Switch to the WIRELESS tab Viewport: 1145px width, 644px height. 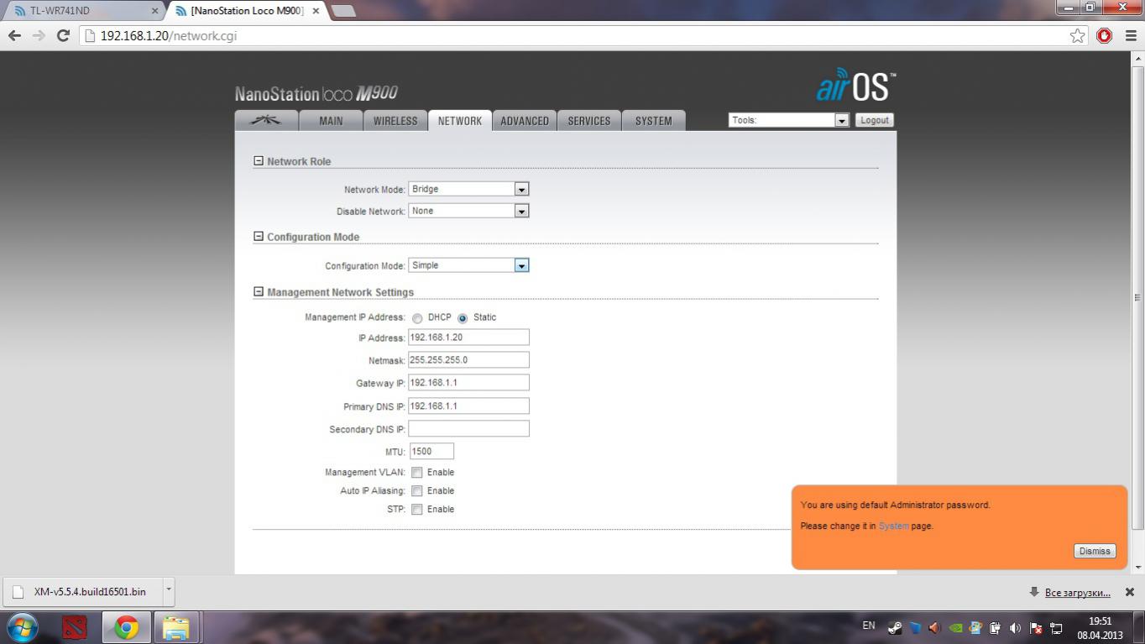pos(395,121)
